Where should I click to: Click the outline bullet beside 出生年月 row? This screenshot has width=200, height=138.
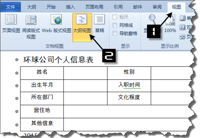17,86
